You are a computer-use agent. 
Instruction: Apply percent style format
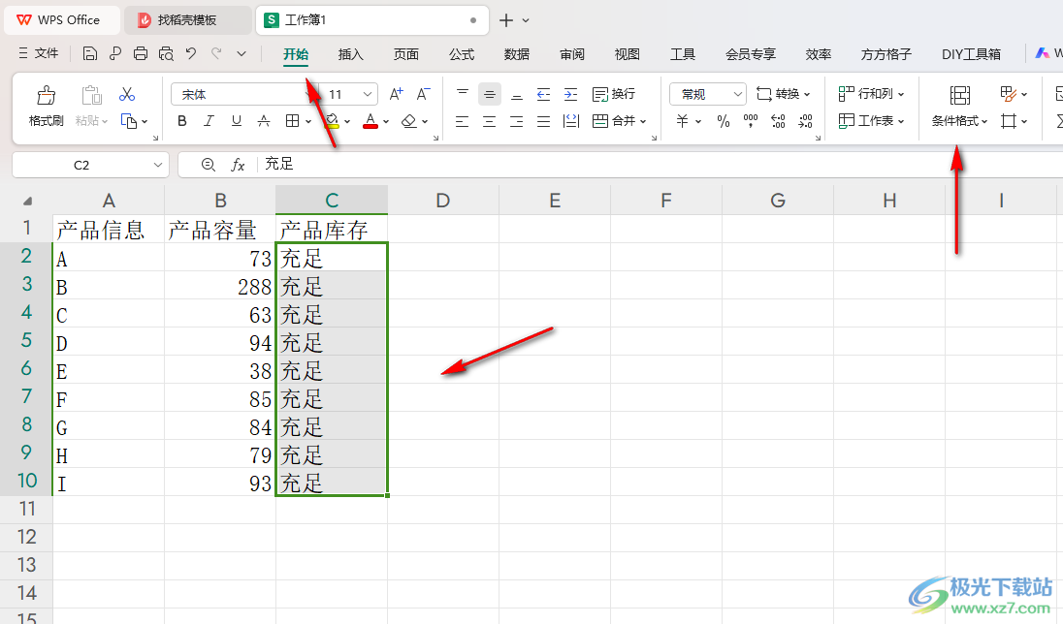[x=724, y=121]
